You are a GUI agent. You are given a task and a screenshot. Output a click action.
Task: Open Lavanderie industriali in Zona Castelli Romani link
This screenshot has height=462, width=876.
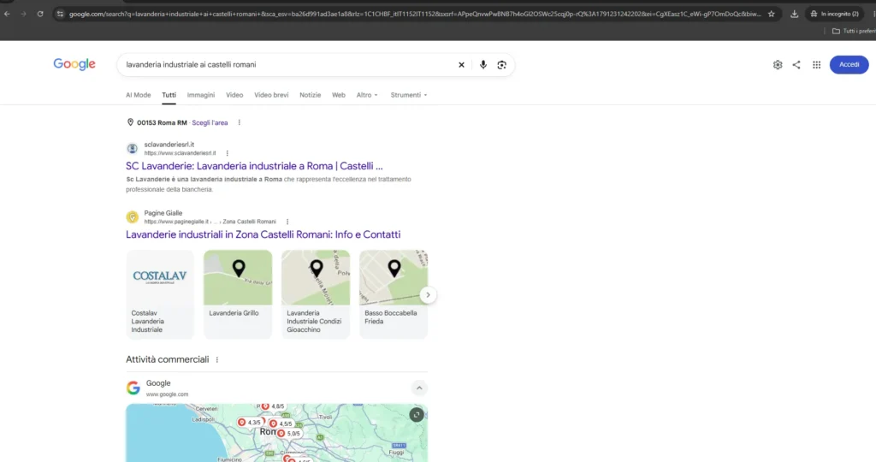pos(263,234)
